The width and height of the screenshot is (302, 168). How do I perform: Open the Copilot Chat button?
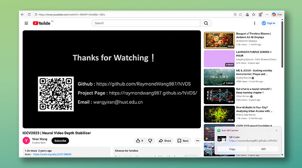(x=277, y=14)
